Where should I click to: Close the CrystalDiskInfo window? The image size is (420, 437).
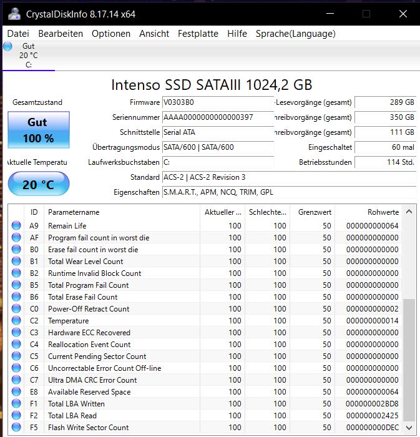click(403, 14)
